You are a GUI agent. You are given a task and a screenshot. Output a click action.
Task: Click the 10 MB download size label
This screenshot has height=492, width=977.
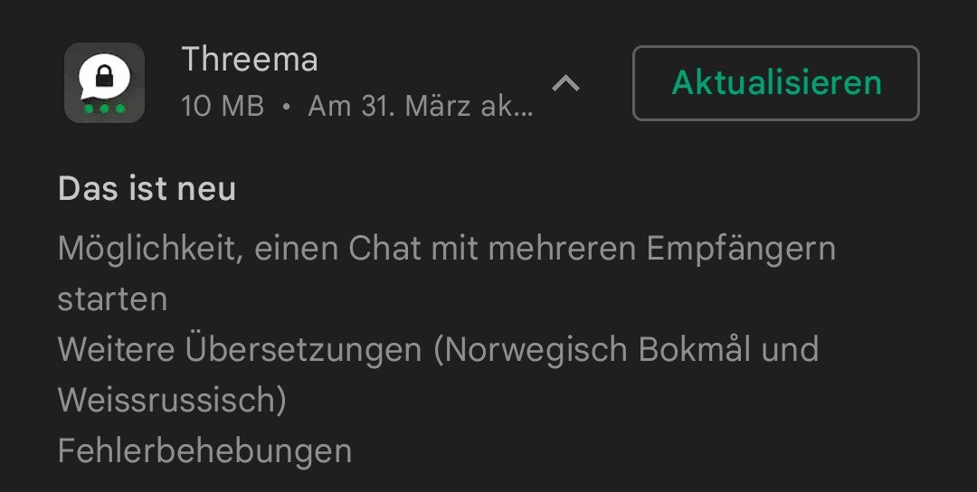(x=223, y=107)
